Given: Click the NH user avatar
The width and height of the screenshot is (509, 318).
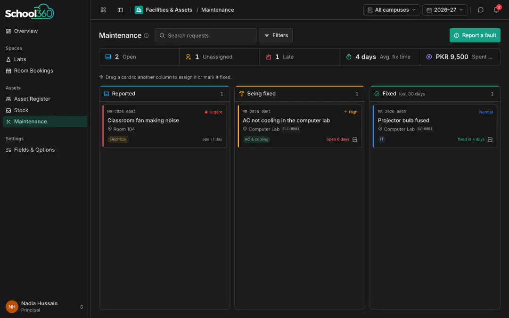Looking at the screenshot, I should tap(12, 307).
